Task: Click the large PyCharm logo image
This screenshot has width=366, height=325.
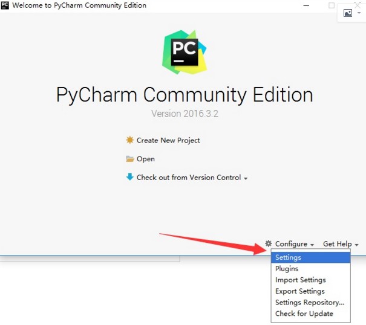Action: [x=185, y=52]
